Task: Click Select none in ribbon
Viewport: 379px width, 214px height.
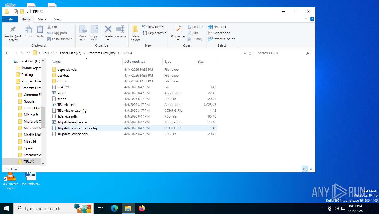Action: (219, 33)
